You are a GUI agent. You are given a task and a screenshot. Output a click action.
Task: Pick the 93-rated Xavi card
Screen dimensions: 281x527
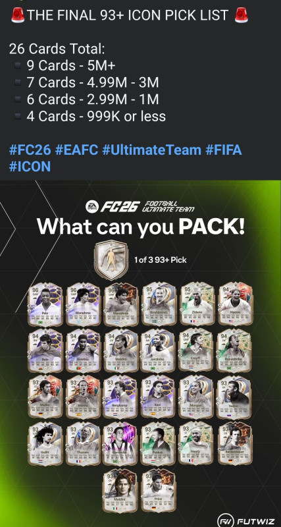158,397
